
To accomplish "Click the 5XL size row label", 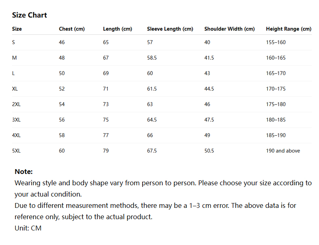I will coord(16,151).
